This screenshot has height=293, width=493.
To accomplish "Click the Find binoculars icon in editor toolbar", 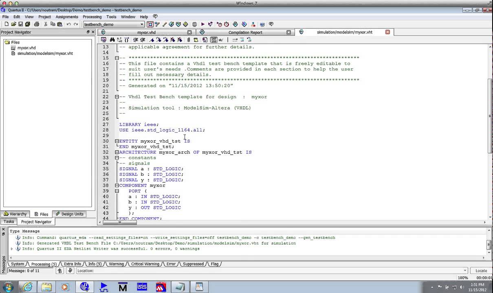I will 112,39.
